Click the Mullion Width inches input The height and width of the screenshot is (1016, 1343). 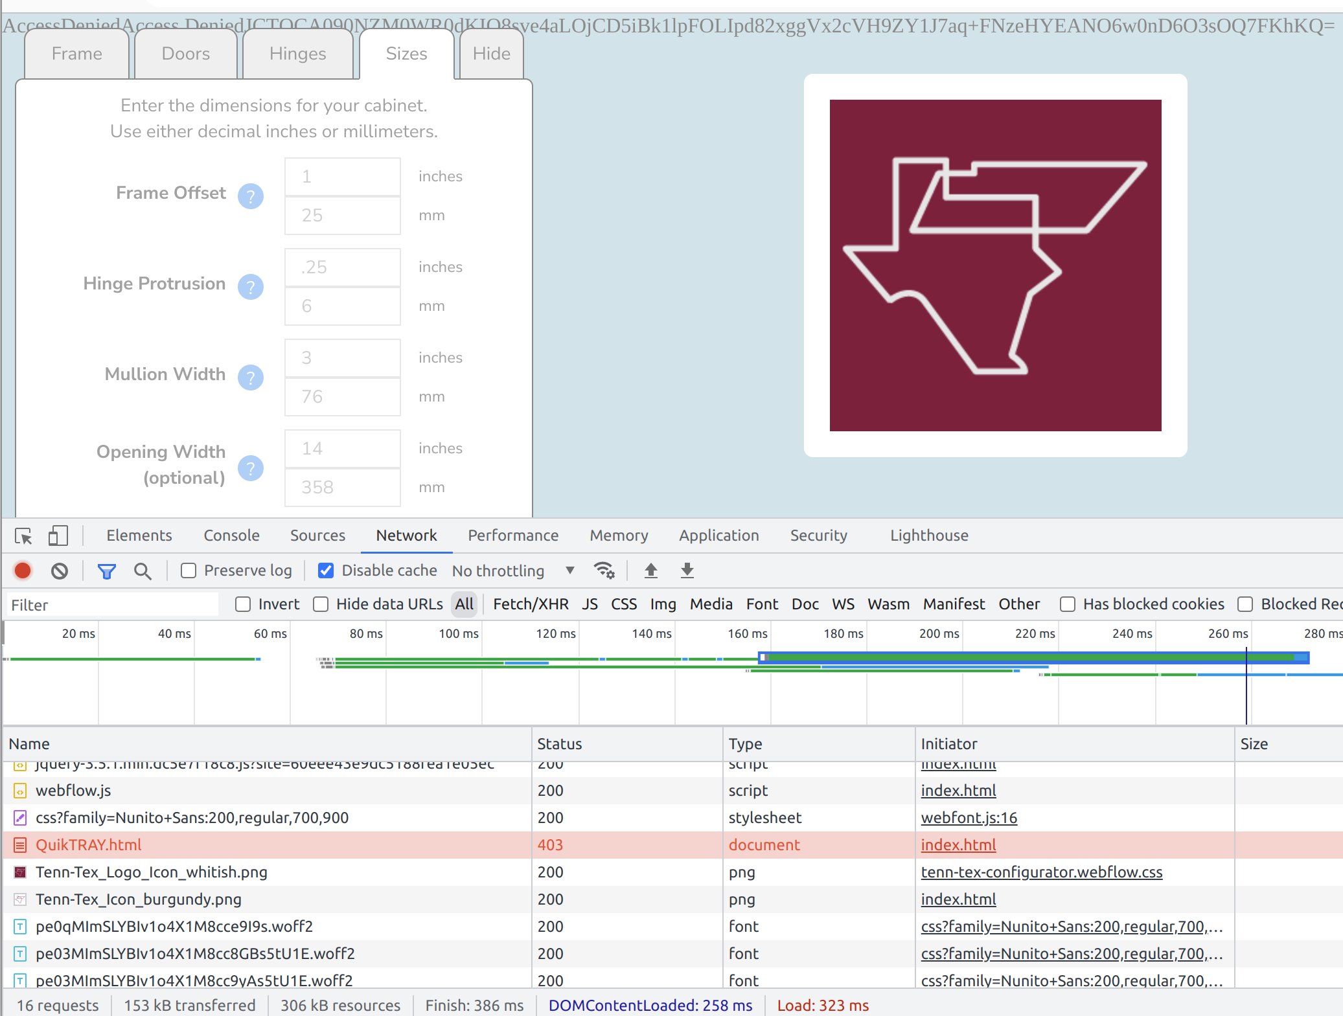click(343, 357)
